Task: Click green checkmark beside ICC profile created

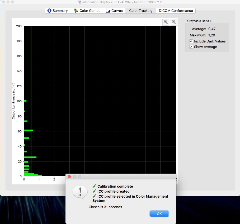Action: (95, 191)
